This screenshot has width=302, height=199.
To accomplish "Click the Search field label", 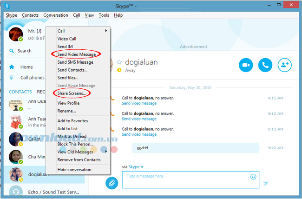I will 25,51.
